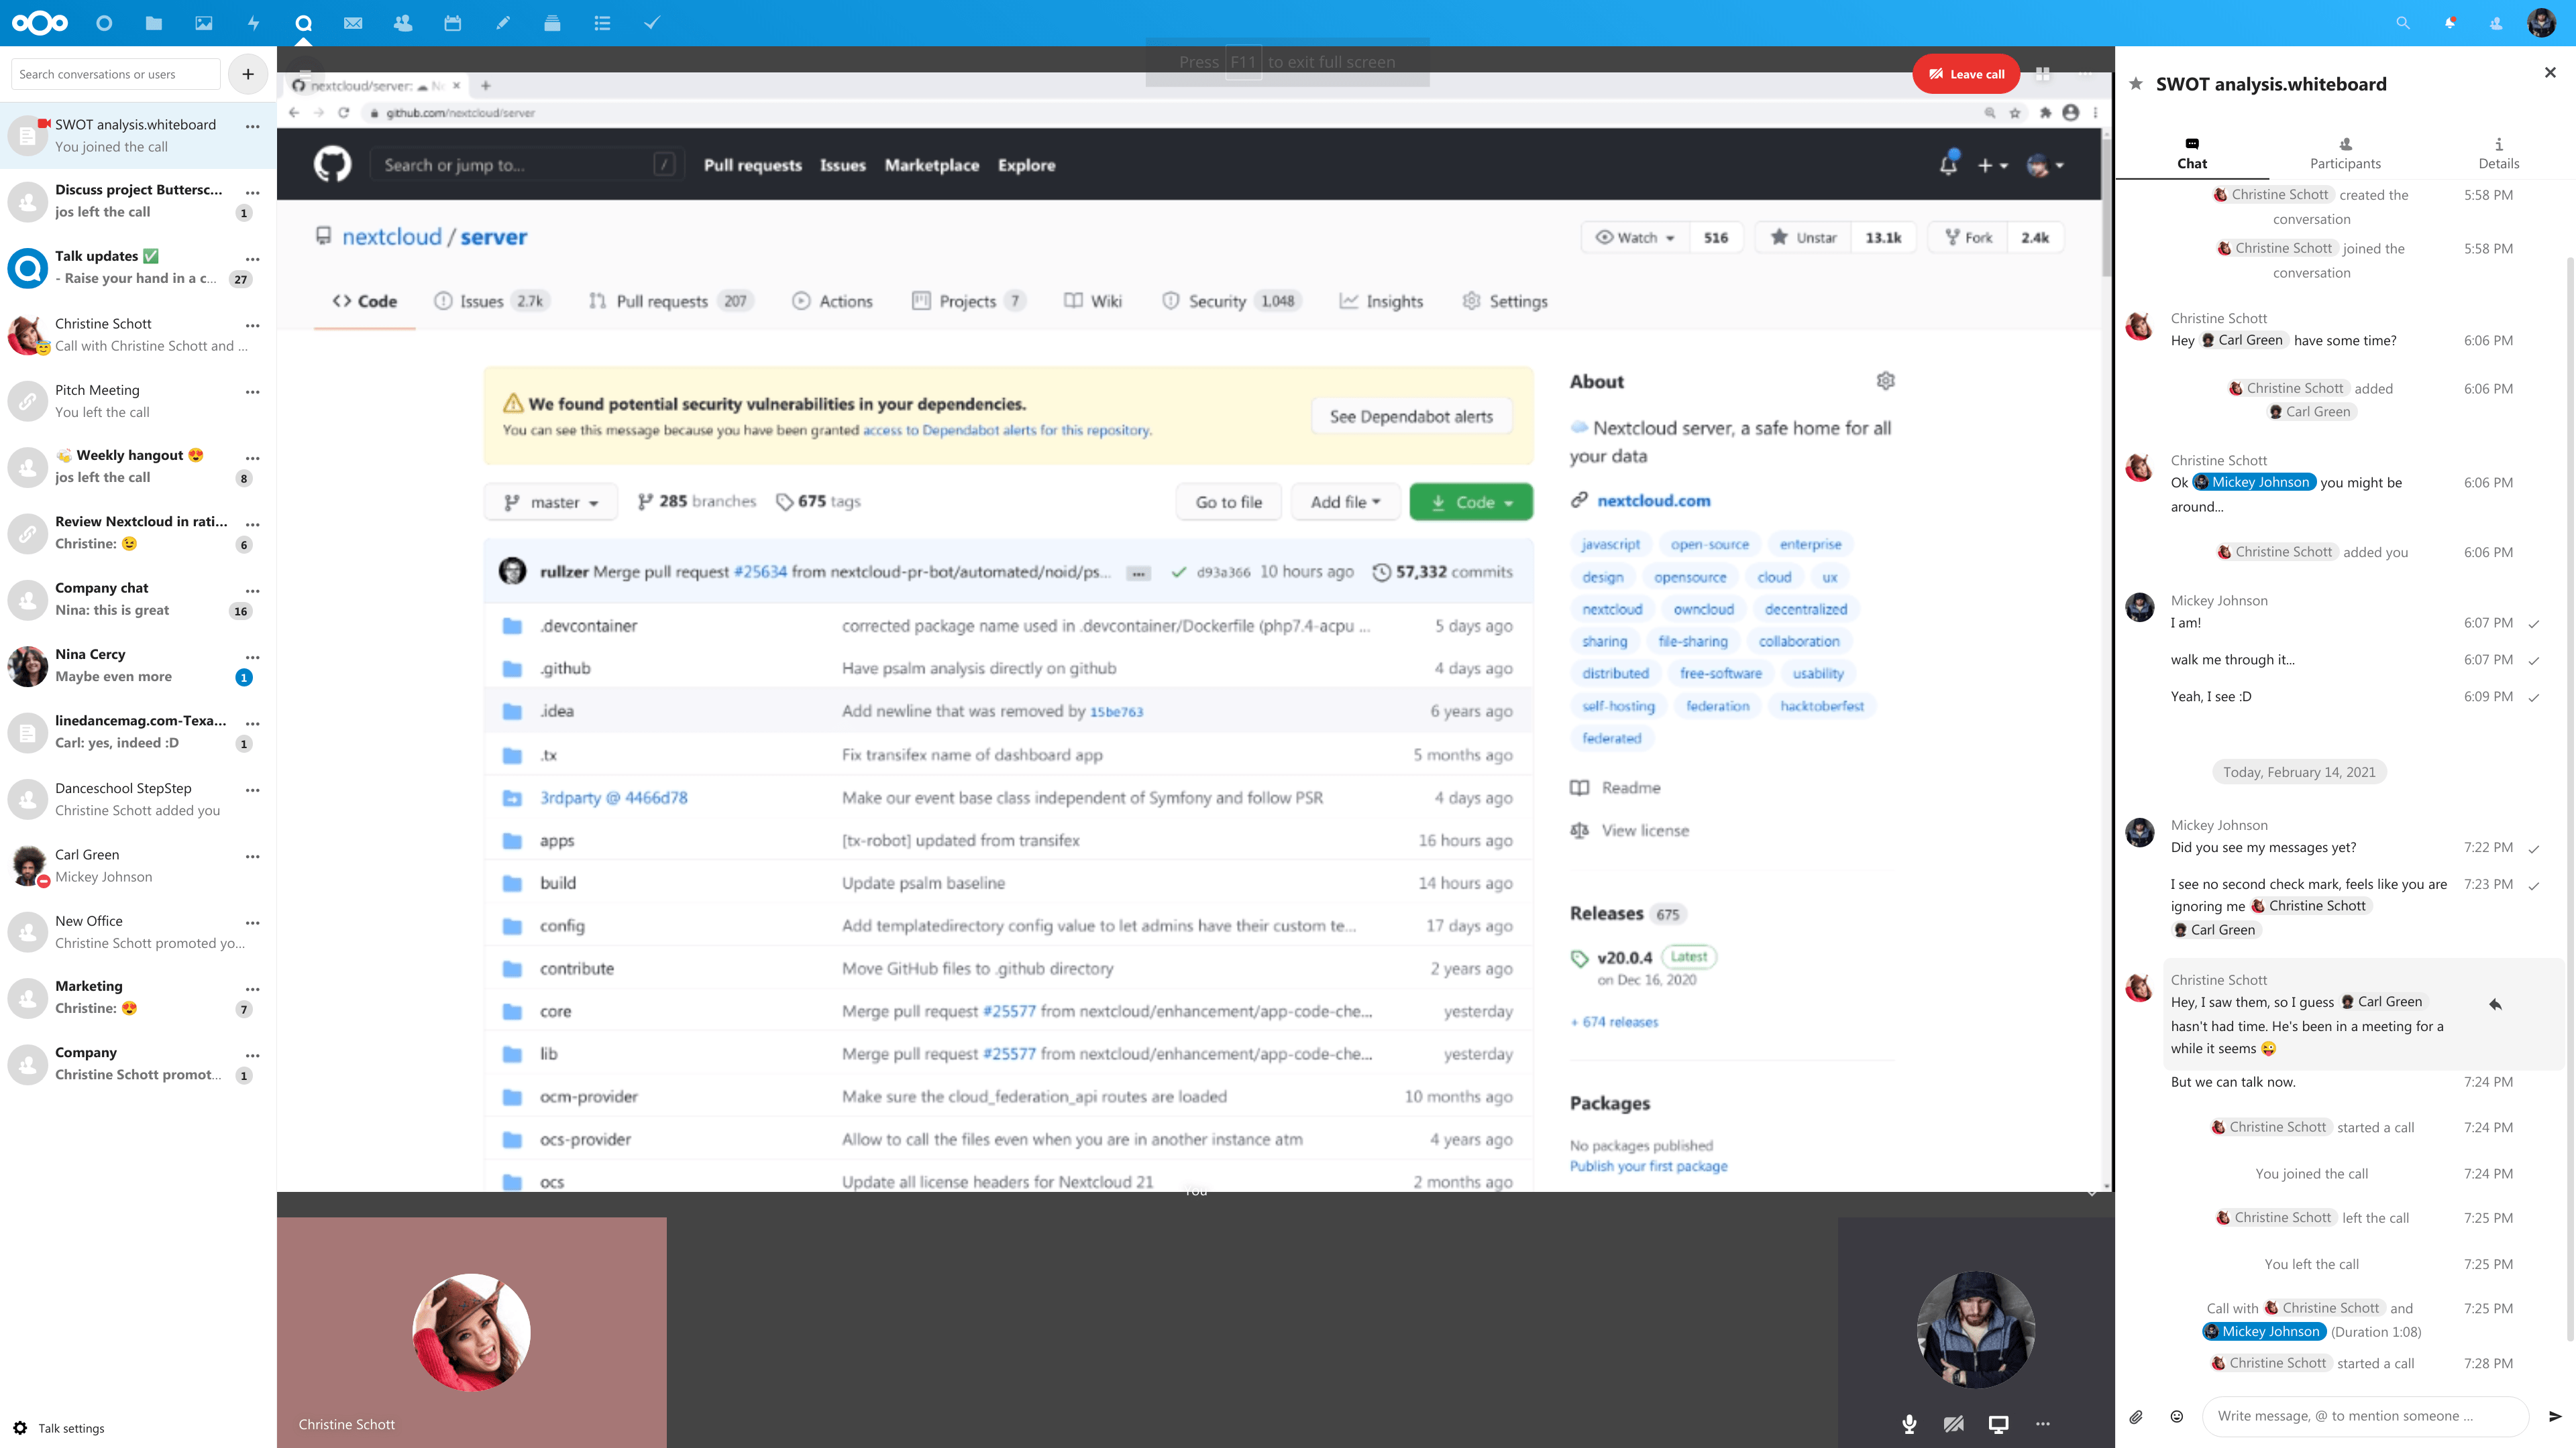The height and width of the screenshot is (1448, 2576).
Task: Open the emoji picker in chat
Action: 2177,1416
